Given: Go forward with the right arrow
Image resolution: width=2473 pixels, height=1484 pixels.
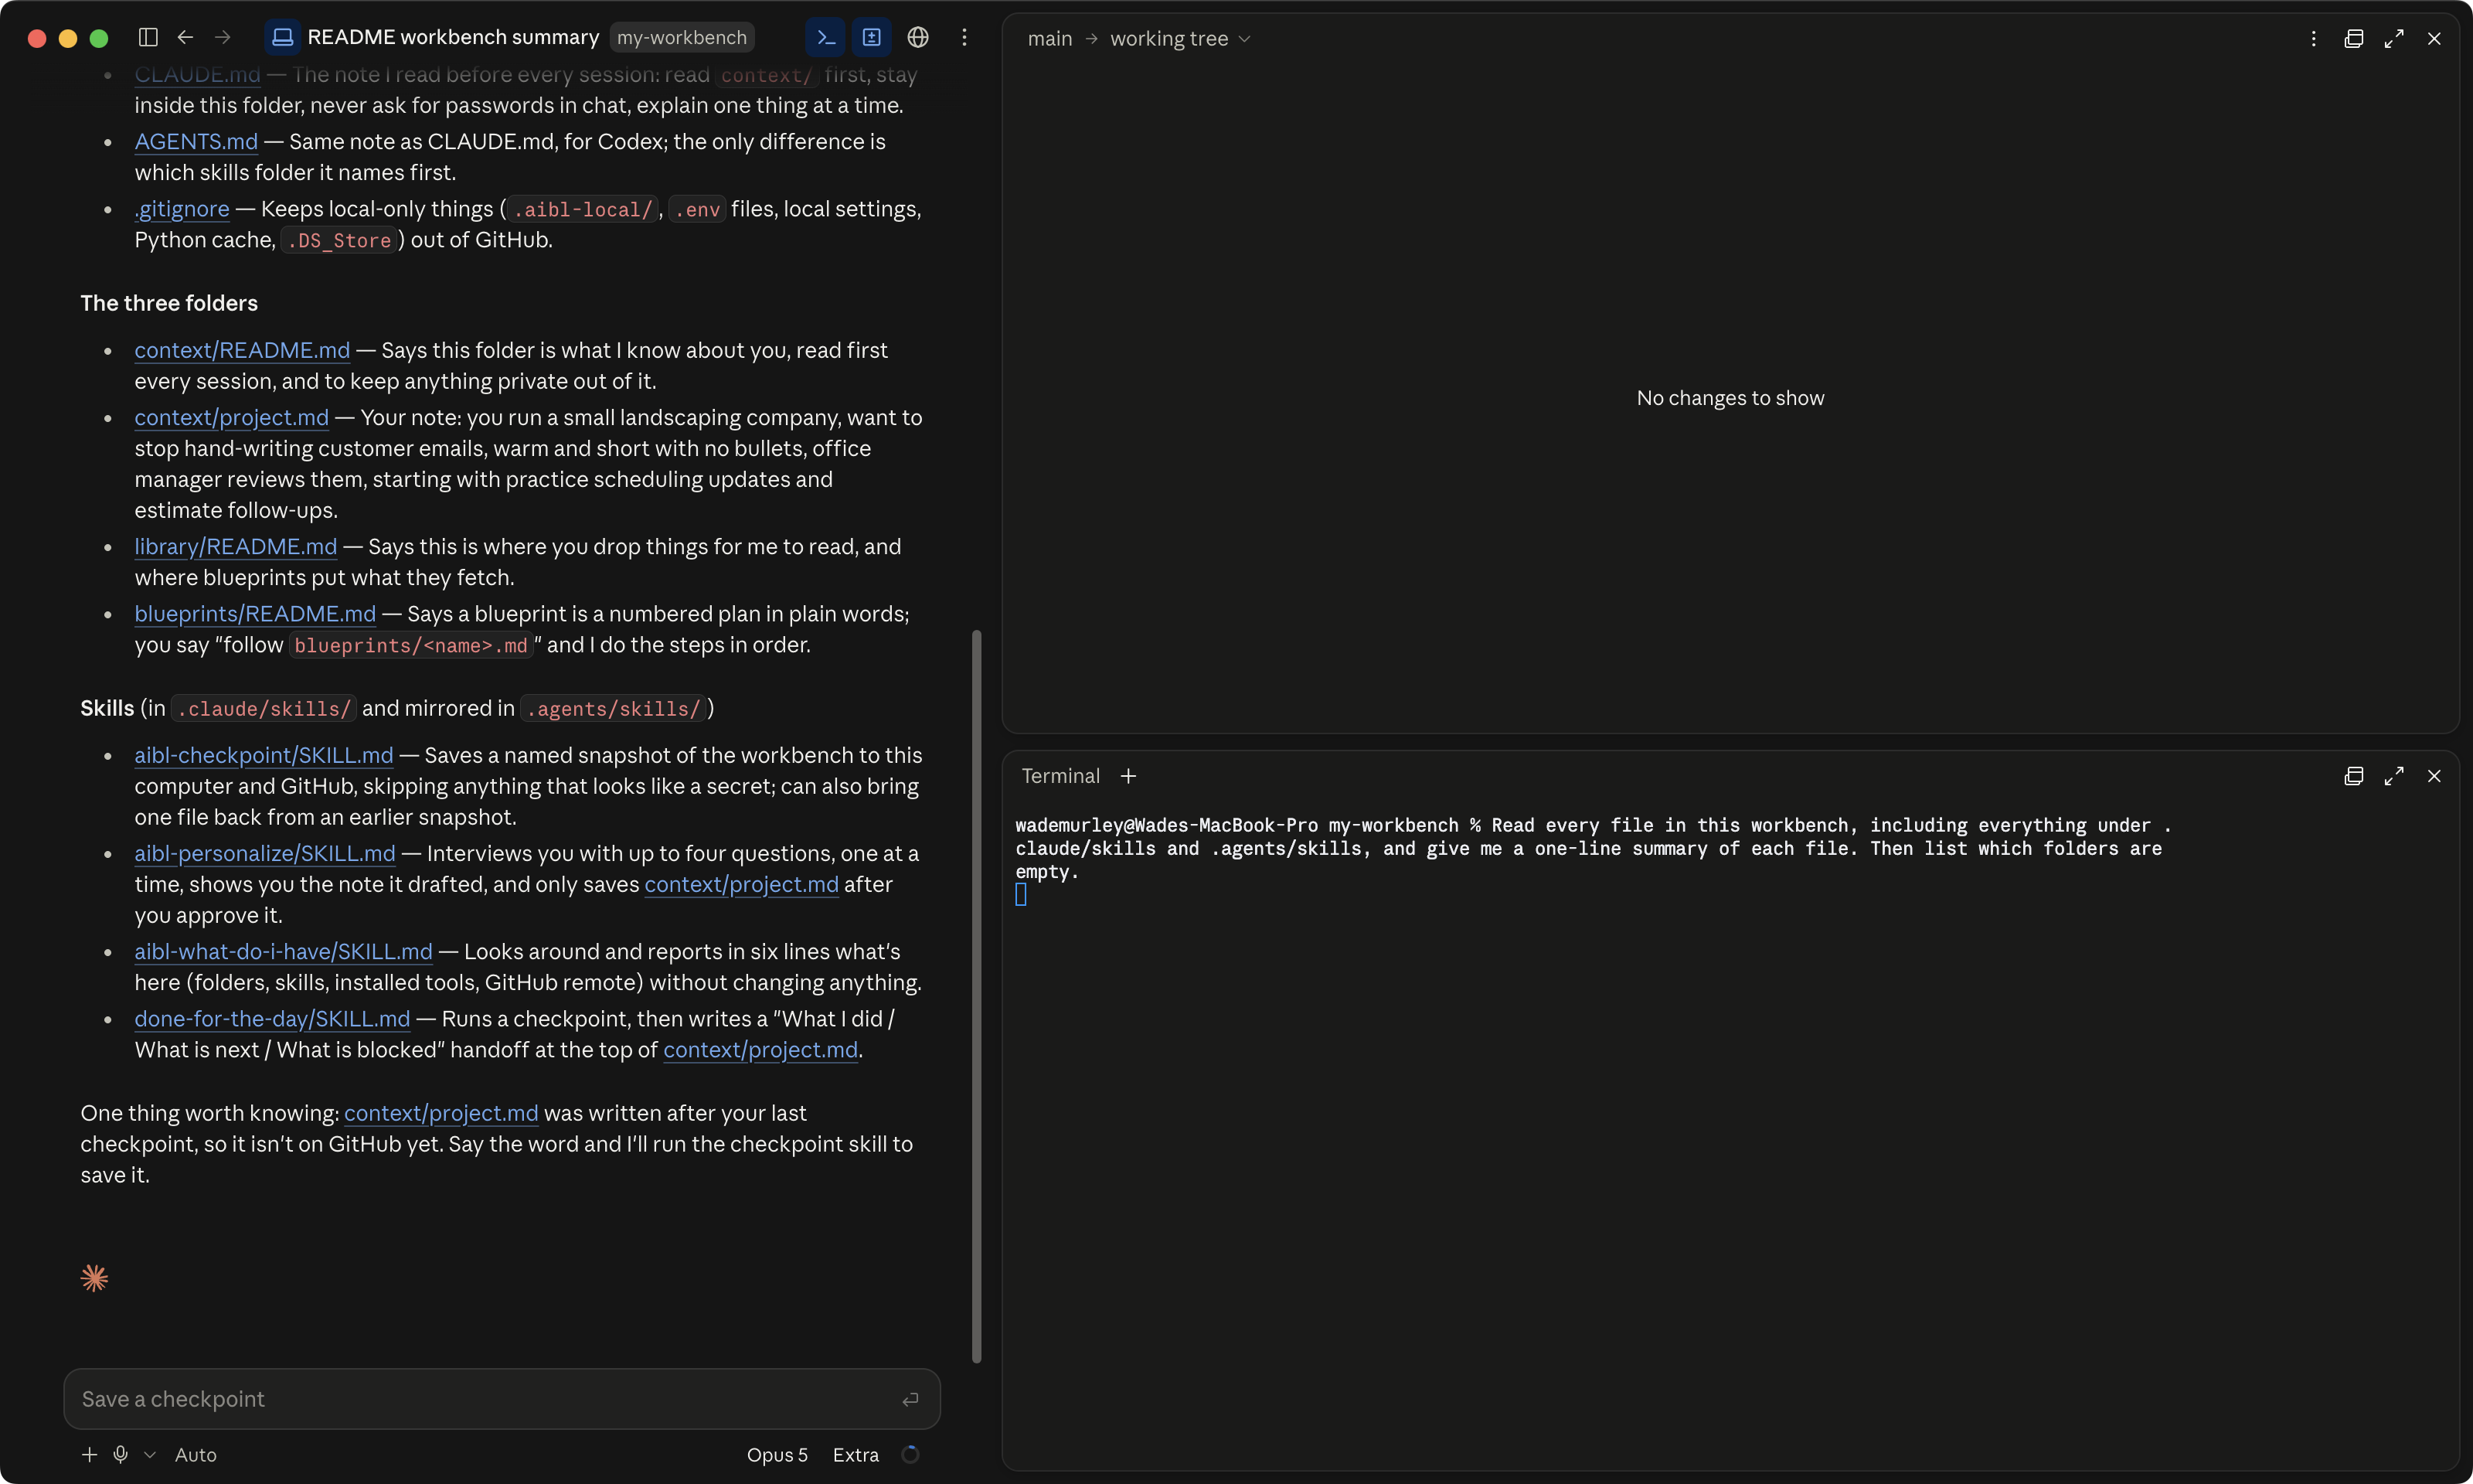Looking at the screenshot, I should coord(223,37).
